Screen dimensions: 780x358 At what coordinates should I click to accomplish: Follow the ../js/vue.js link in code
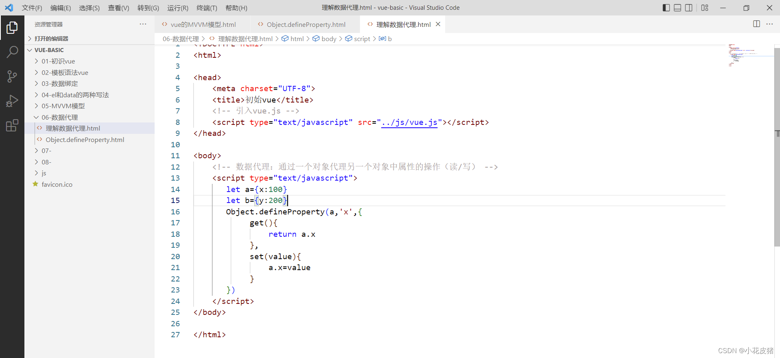click(409, 122)
